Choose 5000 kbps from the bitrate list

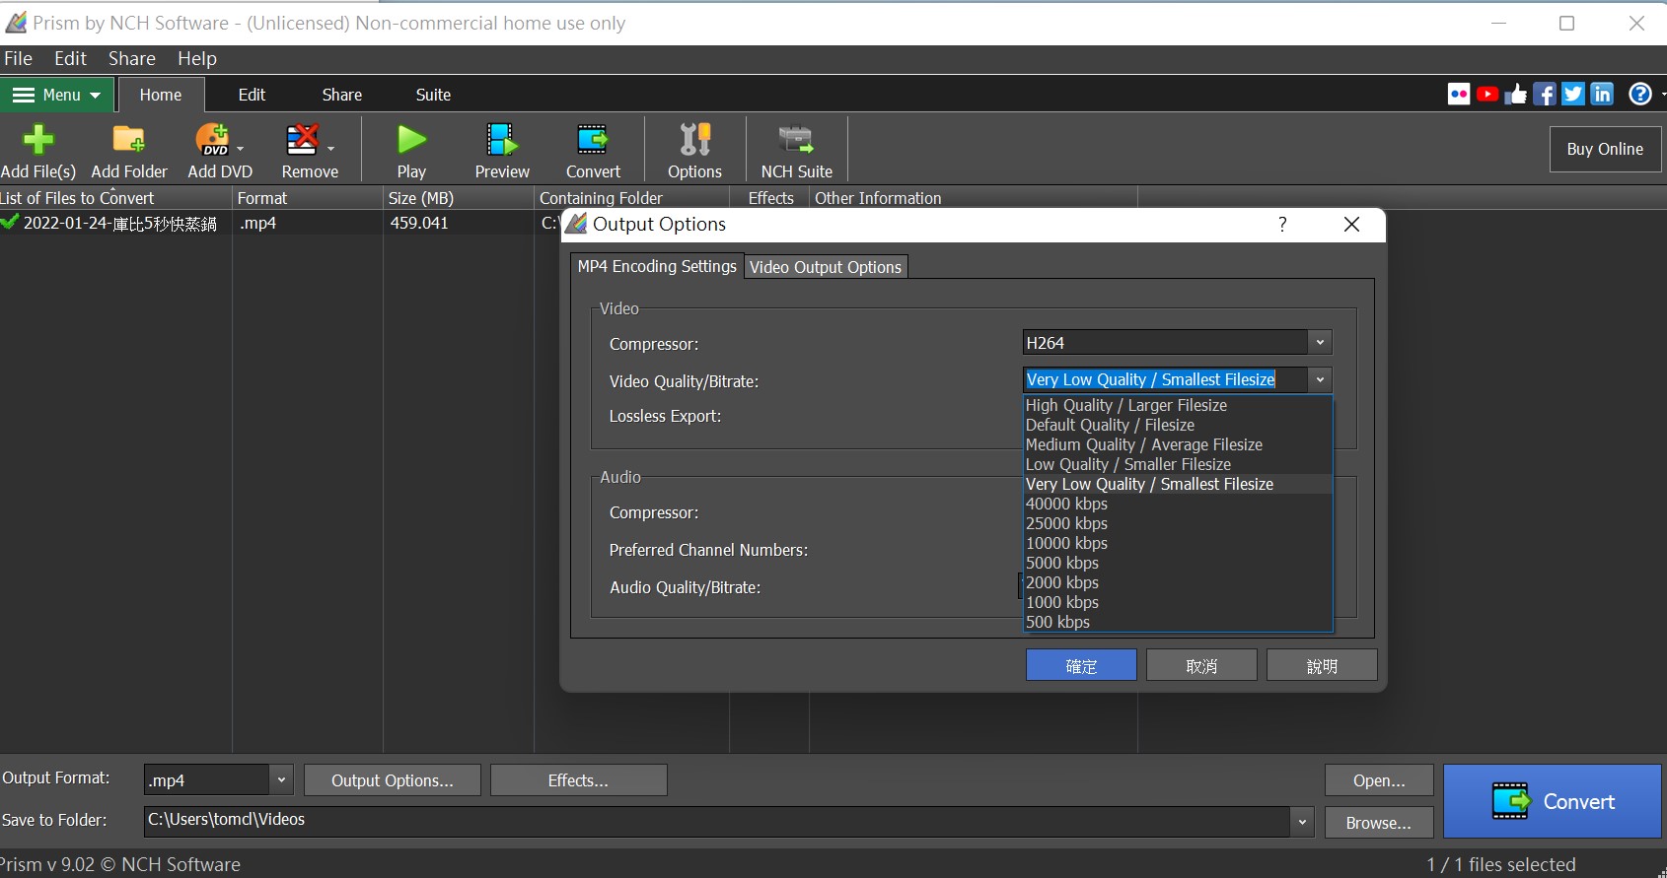click(x=1062, y=564)
